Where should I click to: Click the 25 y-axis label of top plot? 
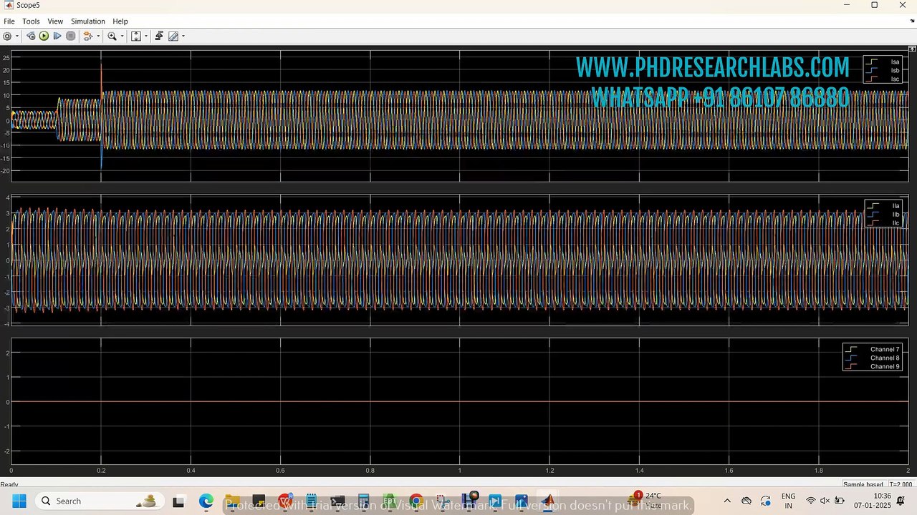pos(6,58)
